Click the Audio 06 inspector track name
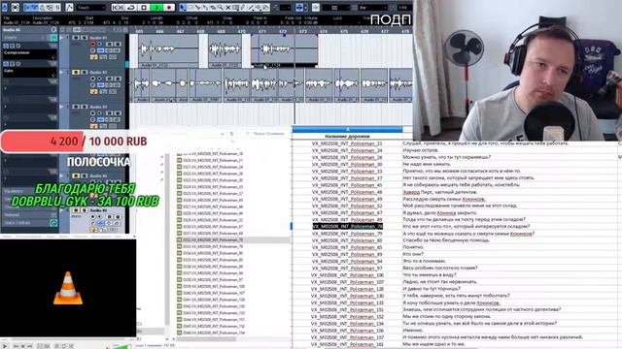This screenshot has height=349, width=622. pos(12,30)
